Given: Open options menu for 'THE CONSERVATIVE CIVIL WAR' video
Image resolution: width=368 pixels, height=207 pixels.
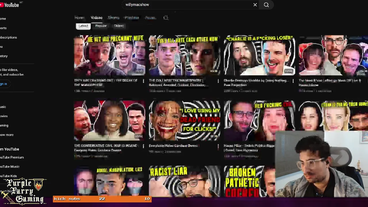Looking at the screenshot, I should tap(143, 146).
